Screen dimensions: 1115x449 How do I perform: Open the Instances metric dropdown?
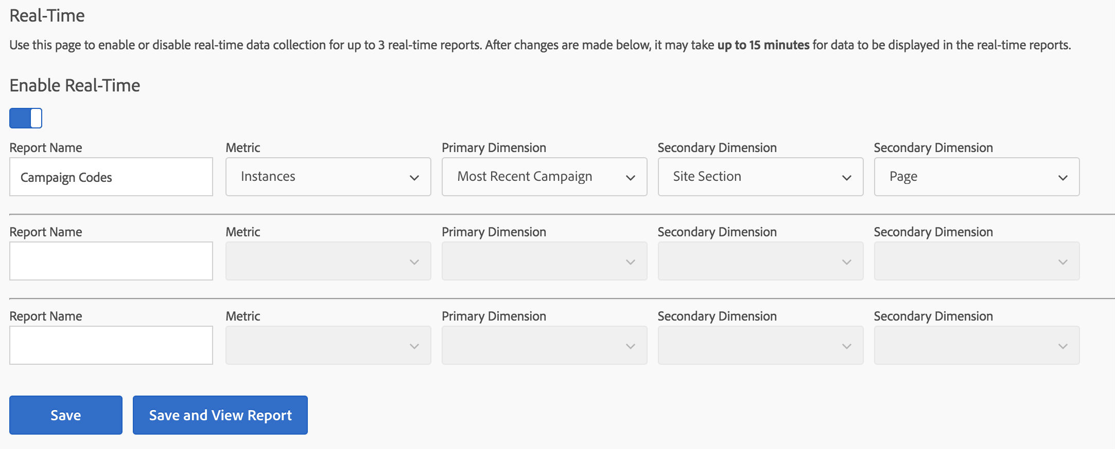[x=328, y=177]
